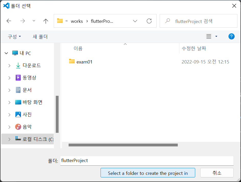Go back to previous folder
This screenshot has width=241, height=182.
[x=9, y=21]
